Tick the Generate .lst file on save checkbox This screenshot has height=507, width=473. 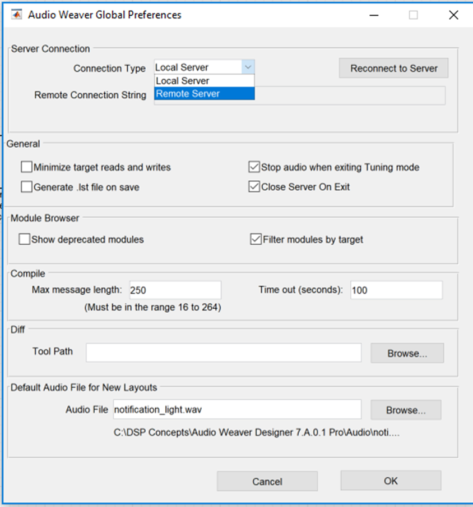(x=27, y=188)
